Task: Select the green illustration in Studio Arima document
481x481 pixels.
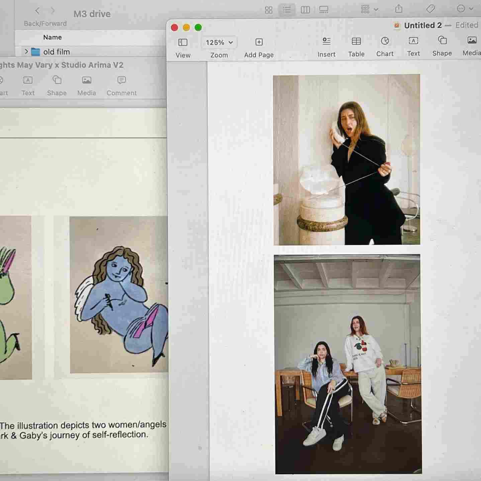Action: tap(16, 298)
